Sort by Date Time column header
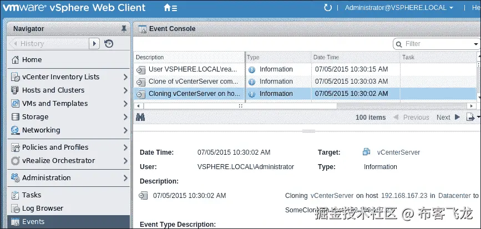 click(x=356, y=57)
